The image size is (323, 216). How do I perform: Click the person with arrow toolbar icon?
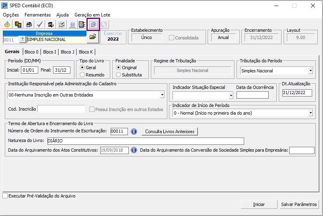(51, 25)
